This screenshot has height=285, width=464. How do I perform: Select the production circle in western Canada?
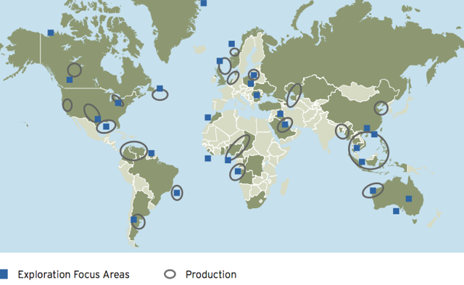[x=74, y=70]
